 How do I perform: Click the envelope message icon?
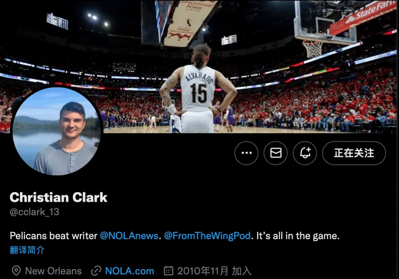276,153
